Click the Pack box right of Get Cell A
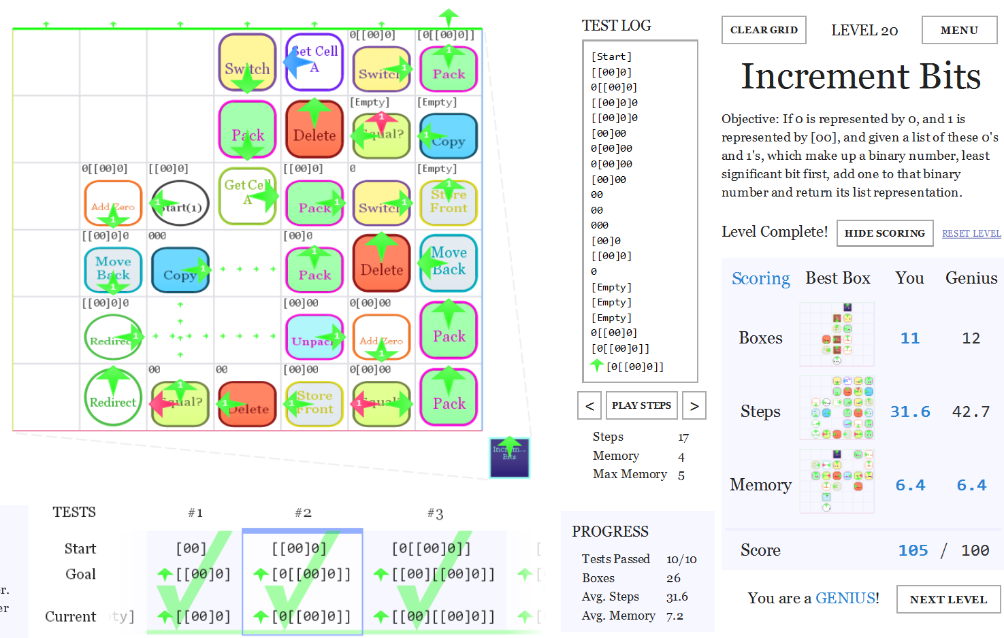The image size is (1004, 638). (314, 203)
